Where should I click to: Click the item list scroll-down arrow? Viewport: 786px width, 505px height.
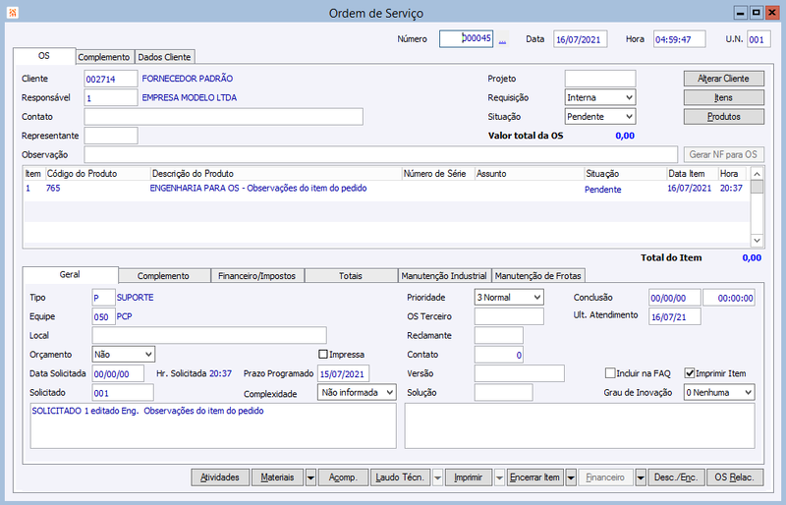point(757,241)
